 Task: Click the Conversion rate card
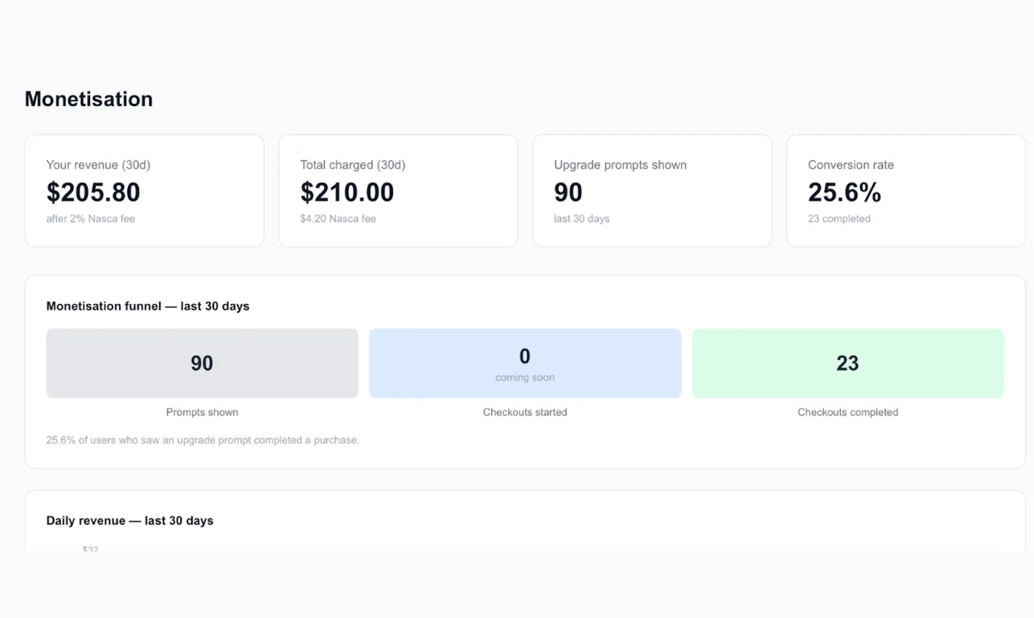point(906,191)
